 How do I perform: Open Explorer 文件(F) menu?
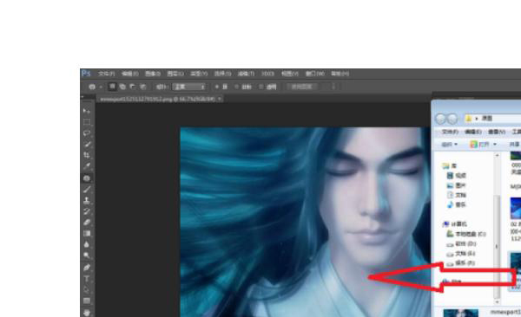450,132
